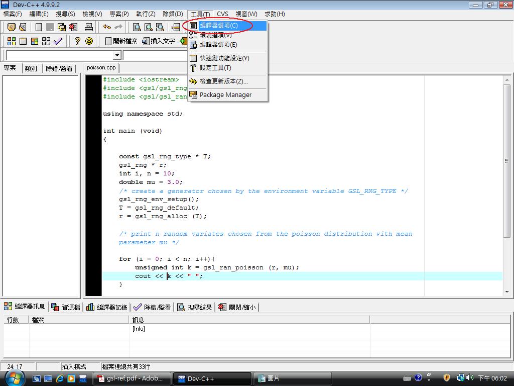Select the poisson.cpp editor tab

(101, 67)
